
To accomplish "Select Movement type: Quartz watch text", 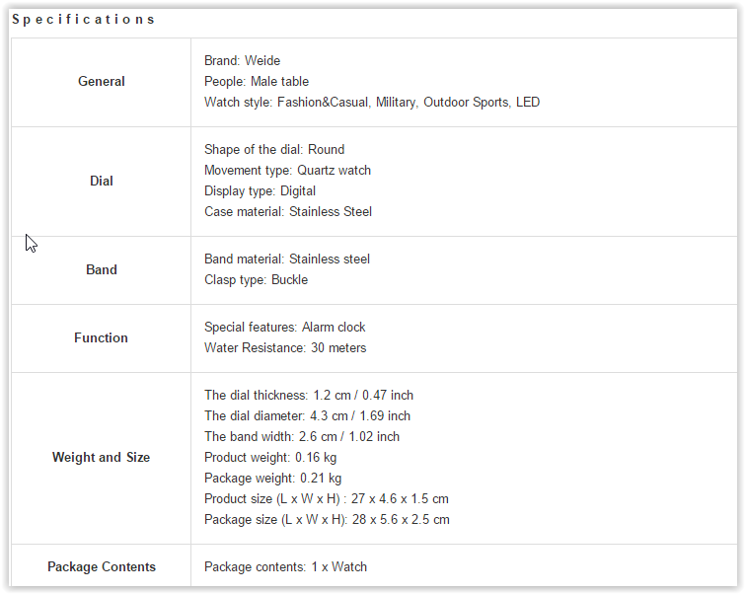I will [287, 170].
